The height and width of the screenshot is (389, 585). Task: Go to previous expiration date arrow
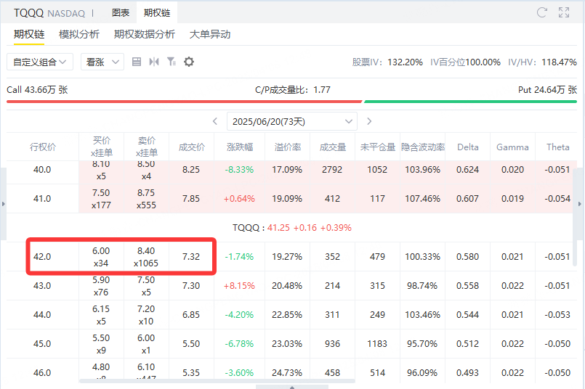click(215, 121)
